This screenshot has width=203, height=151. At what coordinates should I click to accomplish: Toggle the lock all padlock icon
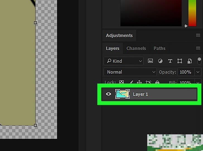pyautogui.click(x=157, y=82)
